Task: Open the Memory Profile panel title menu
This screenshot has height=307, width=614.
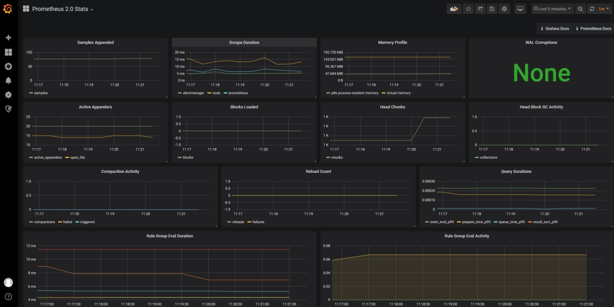Action: tap(392, 43)
